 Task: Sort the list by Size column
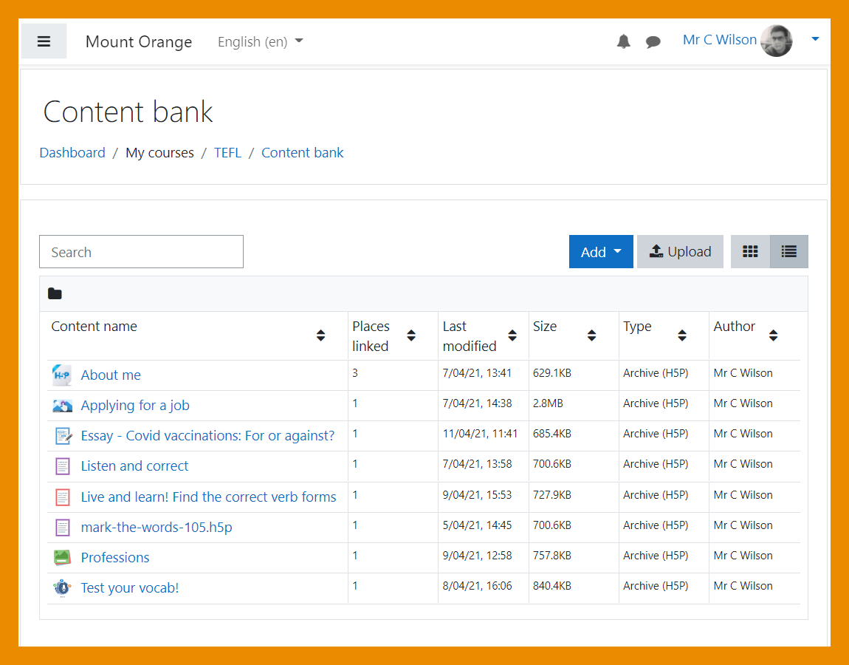point(591,335)
